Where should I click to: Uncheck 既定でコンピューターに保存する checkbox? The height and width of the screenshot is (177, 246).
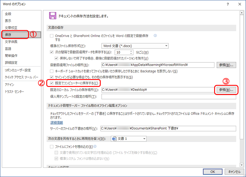(52, 83)
